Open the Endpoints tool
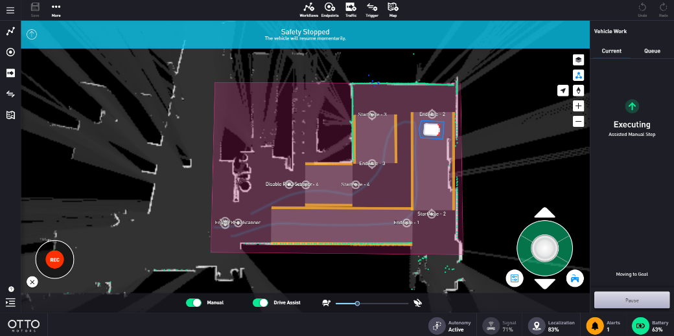 [330, 9]
